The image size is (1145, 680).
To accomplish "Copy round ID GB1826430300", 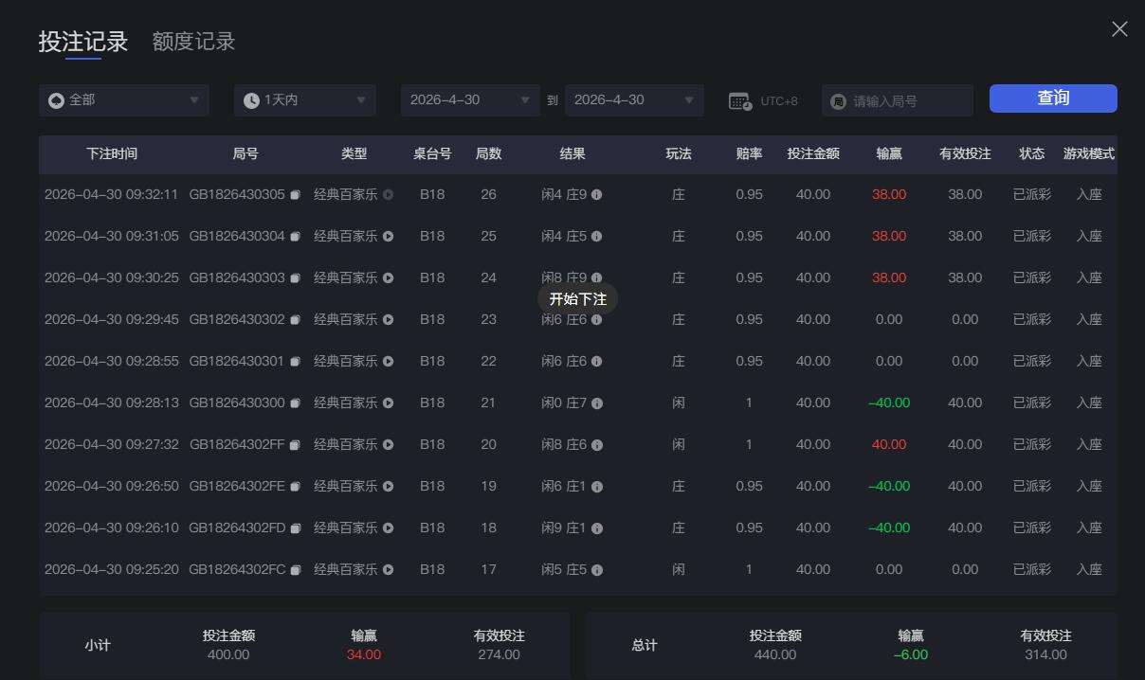I will [x=295, y=403].
